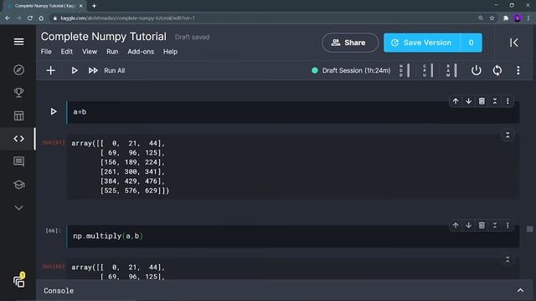Click into the a*b code cell
536x301 pixels.
pyautogui.click(x=293, y=112)
